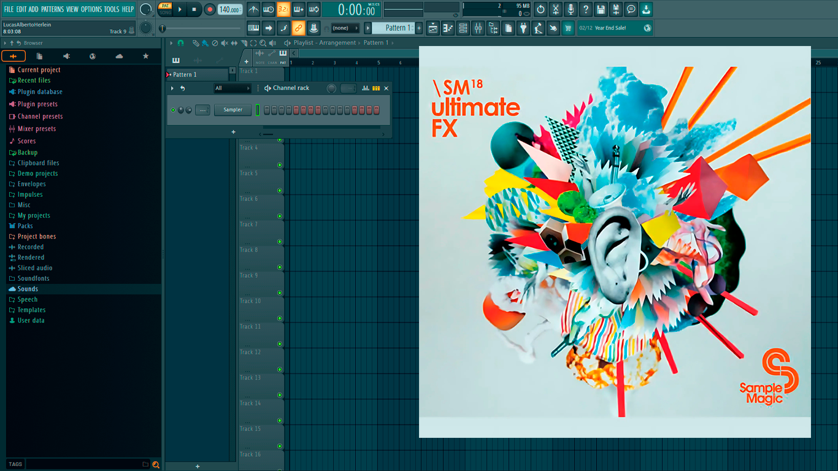Toggle typing keyboard to piano
This screenshot has width=838, height=471.
tap(253, 28)
